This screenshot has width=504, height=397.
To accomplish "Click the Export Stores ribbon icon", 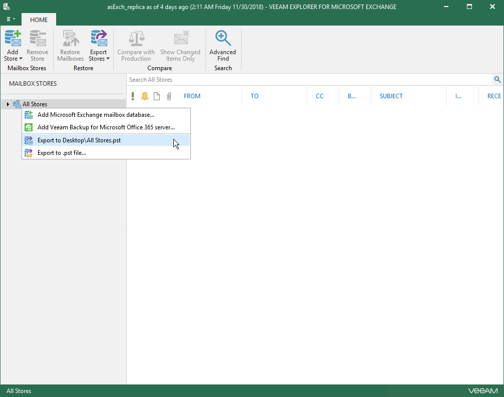I will 98,38.
